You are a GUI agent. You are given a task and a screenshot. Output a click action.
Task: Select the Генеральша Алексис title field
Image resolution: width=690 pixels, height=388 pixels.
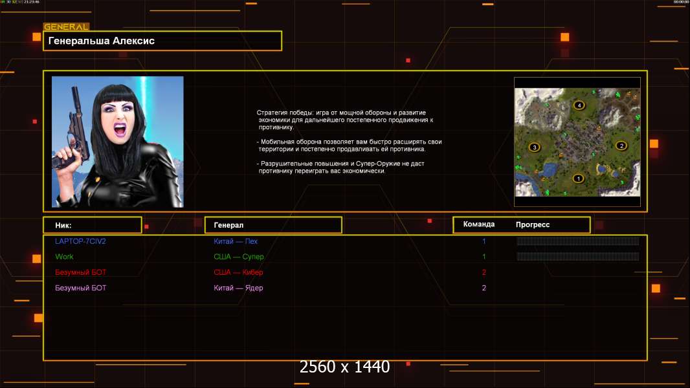tap(162, 41)
